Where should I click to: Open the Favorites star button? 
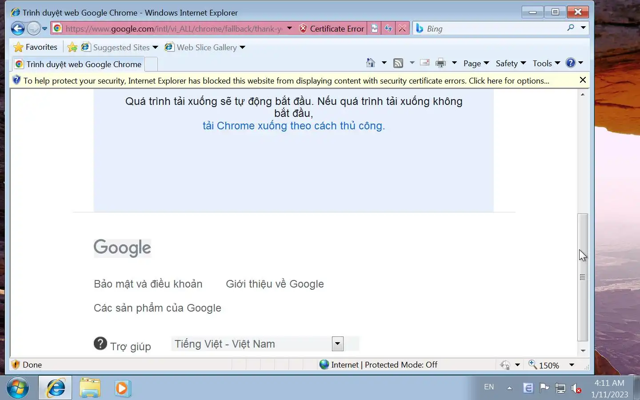(36, 47)
